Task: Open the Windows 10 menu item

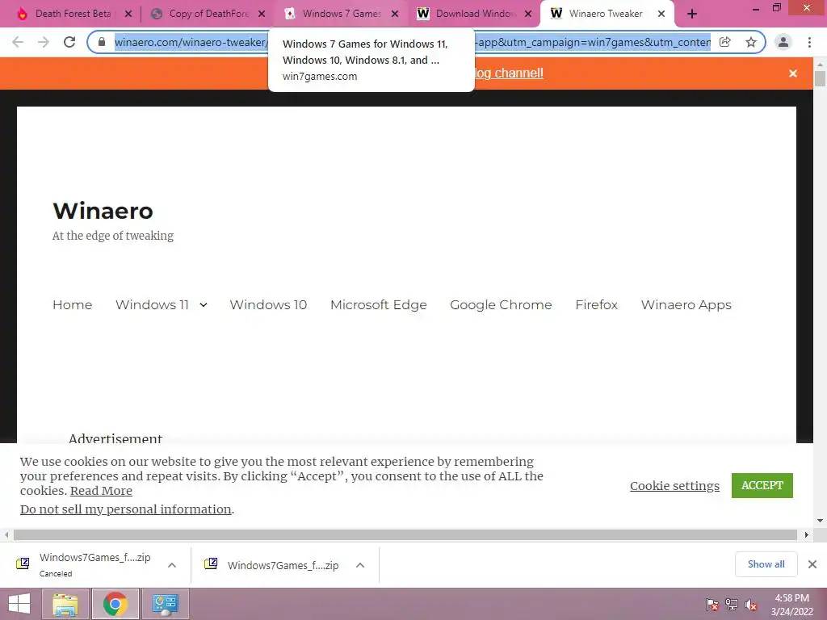Action: pyautogui.click(x=268, y=304)
